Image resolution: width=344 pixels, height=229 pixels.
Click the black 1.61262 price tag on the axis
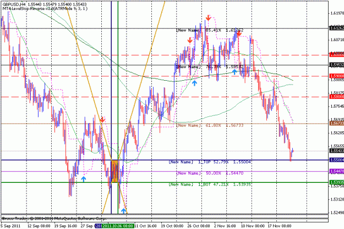pyautogui.click(x=337, y=28)
